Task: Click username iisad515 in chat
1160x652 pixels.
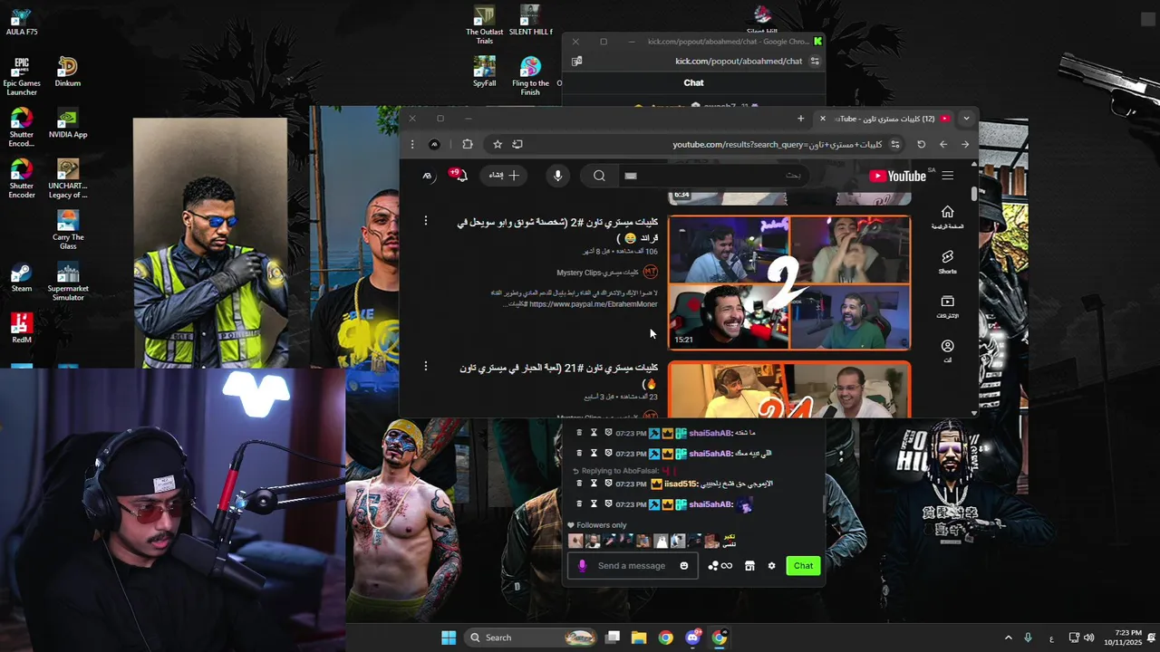Action: [681, 484]
